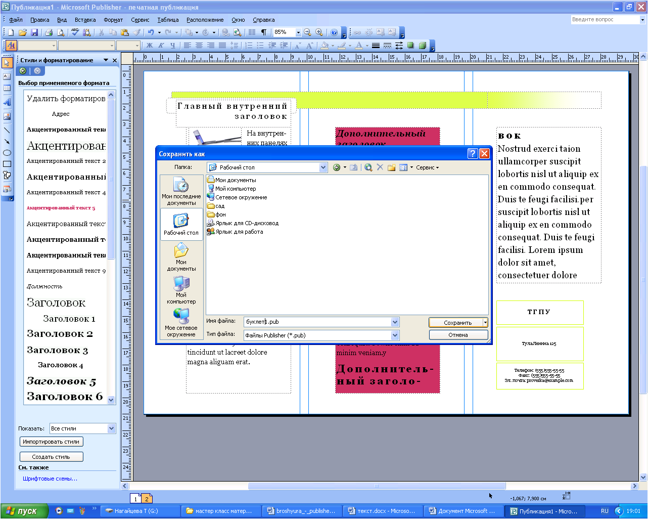Click Создать стиль button
648x519 pixels.
click(x=51, y=457)
